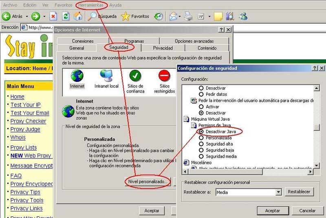Click the Atrás back arrow icon

[6, 17]
